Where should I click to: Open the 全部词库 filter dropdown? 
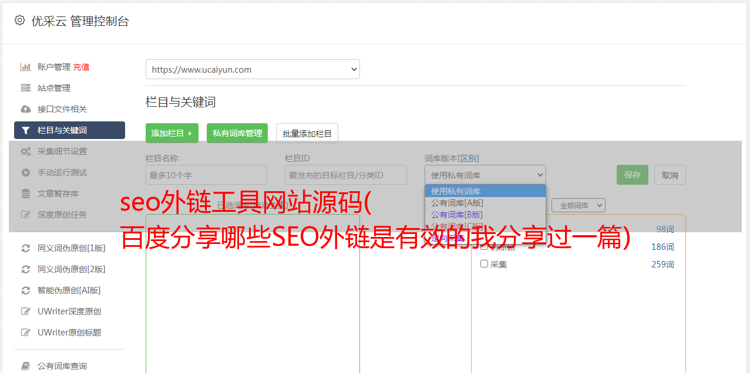tap(579, 205)
